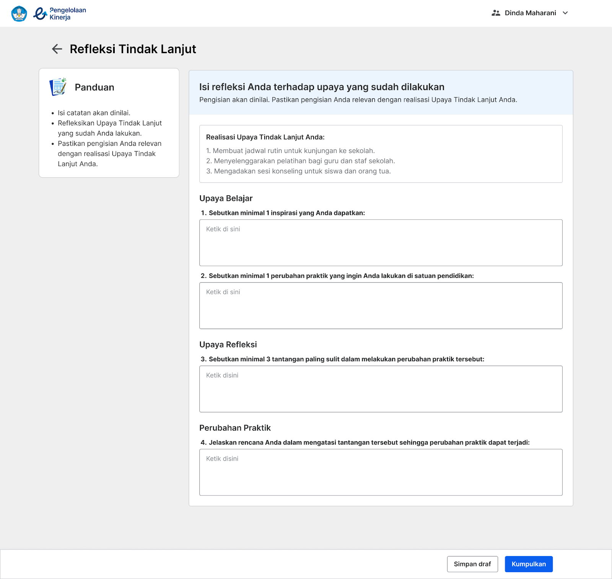The image size is (612, 579).
Task: Click the Upaya Belajar section heading
Action: [x=226, y=198]
